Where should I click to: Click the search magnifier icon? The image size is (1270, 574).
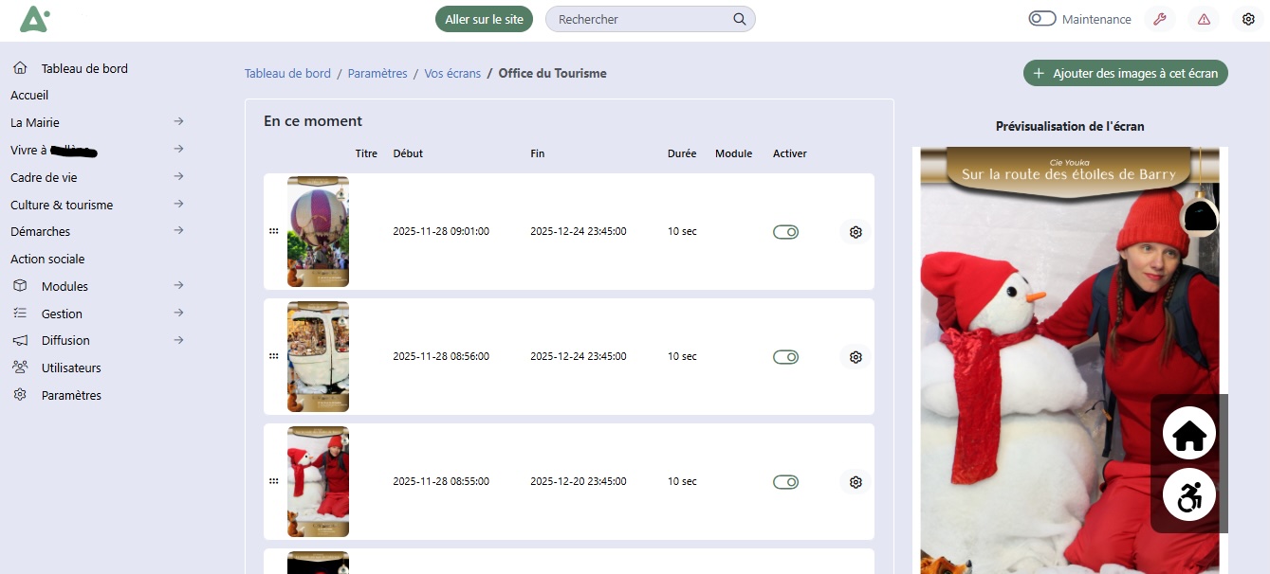740,19
